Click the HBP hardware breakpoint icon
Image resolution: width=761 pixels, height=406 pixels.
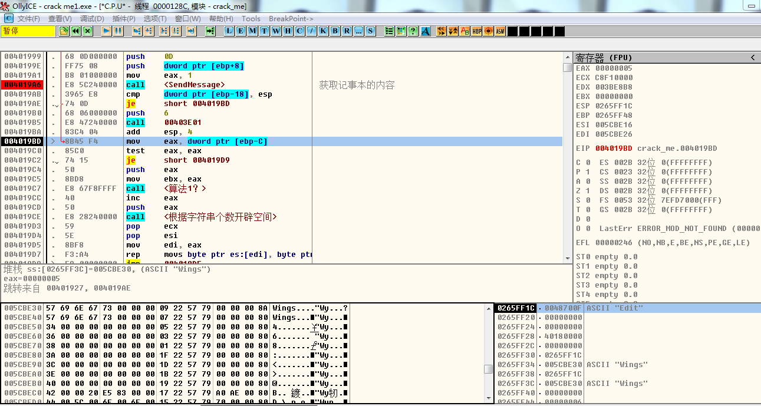(477, 31)
